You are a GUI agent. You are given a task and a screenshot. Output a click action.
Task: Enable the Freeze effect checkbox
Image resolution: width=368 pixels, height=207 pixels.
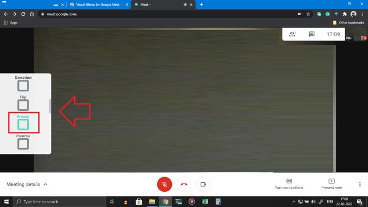click(23, 125)
